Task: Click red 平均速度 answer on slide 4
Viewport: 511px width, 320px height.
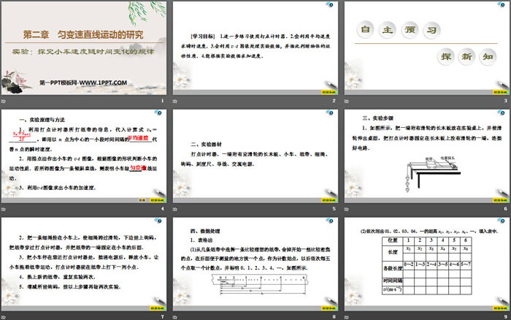Action: (138, 138)
